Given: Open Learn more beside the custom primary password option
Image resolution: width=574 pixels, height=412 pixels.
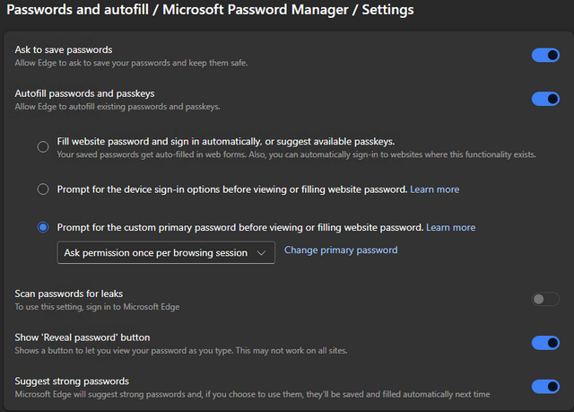Looking at the screenshot, I should point(451,227).
